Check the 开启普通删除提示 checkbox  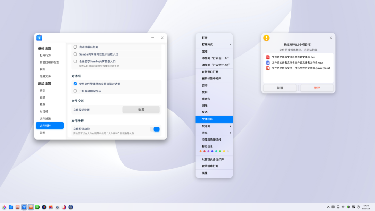pos(75,91)
